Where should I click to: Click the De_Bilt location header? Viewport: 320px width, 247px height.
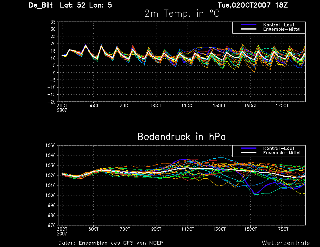click(41, 5)
